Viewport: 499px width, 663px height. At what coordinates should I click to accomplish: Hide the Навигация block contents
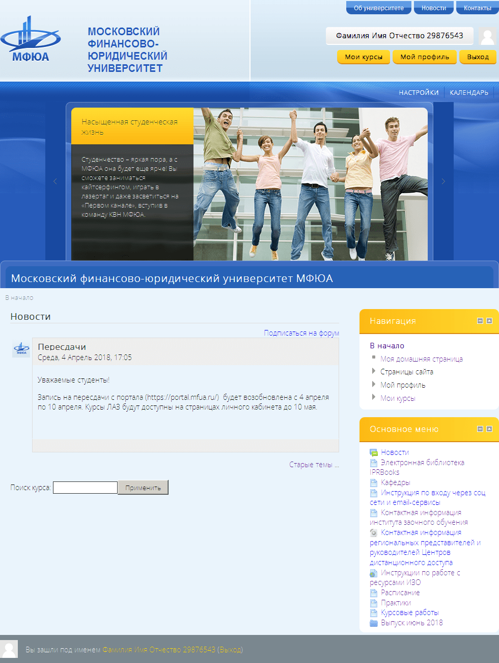click(480, 321)
